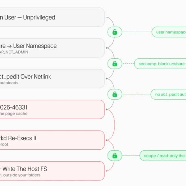Image resolution: width=186 pixels, height=186 pixels.
Task: Select the 'User Namespace' step box
Action: click(x=52, y=48)
